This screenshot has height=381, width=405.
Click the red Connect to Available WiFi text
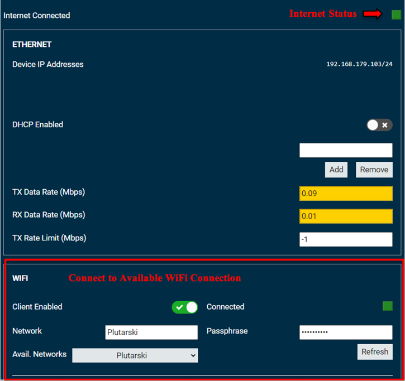[154, 278]
